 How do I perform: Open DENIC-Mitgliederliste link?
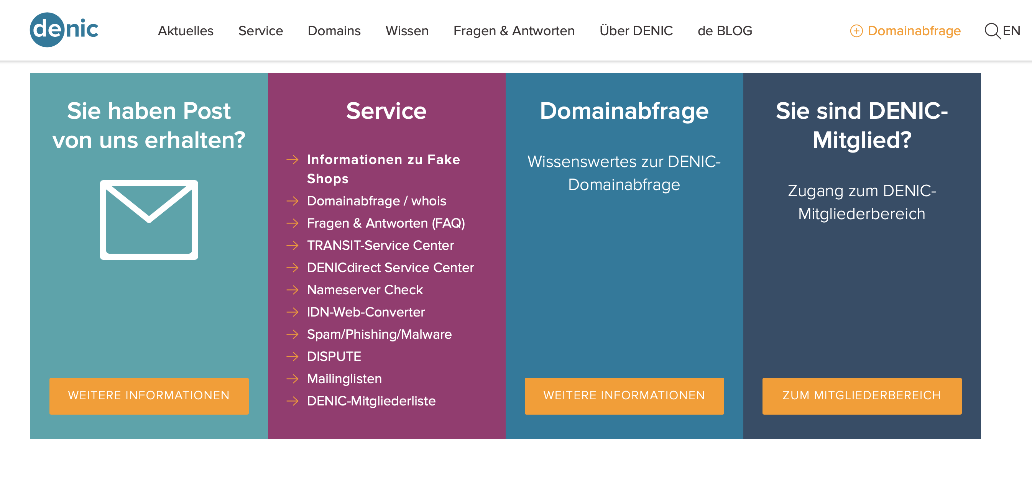click(x=371, y=401)
